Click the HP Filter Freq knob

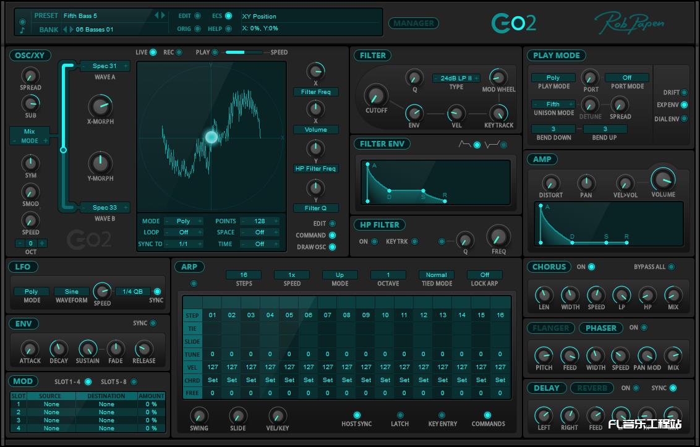pos(498,236)
